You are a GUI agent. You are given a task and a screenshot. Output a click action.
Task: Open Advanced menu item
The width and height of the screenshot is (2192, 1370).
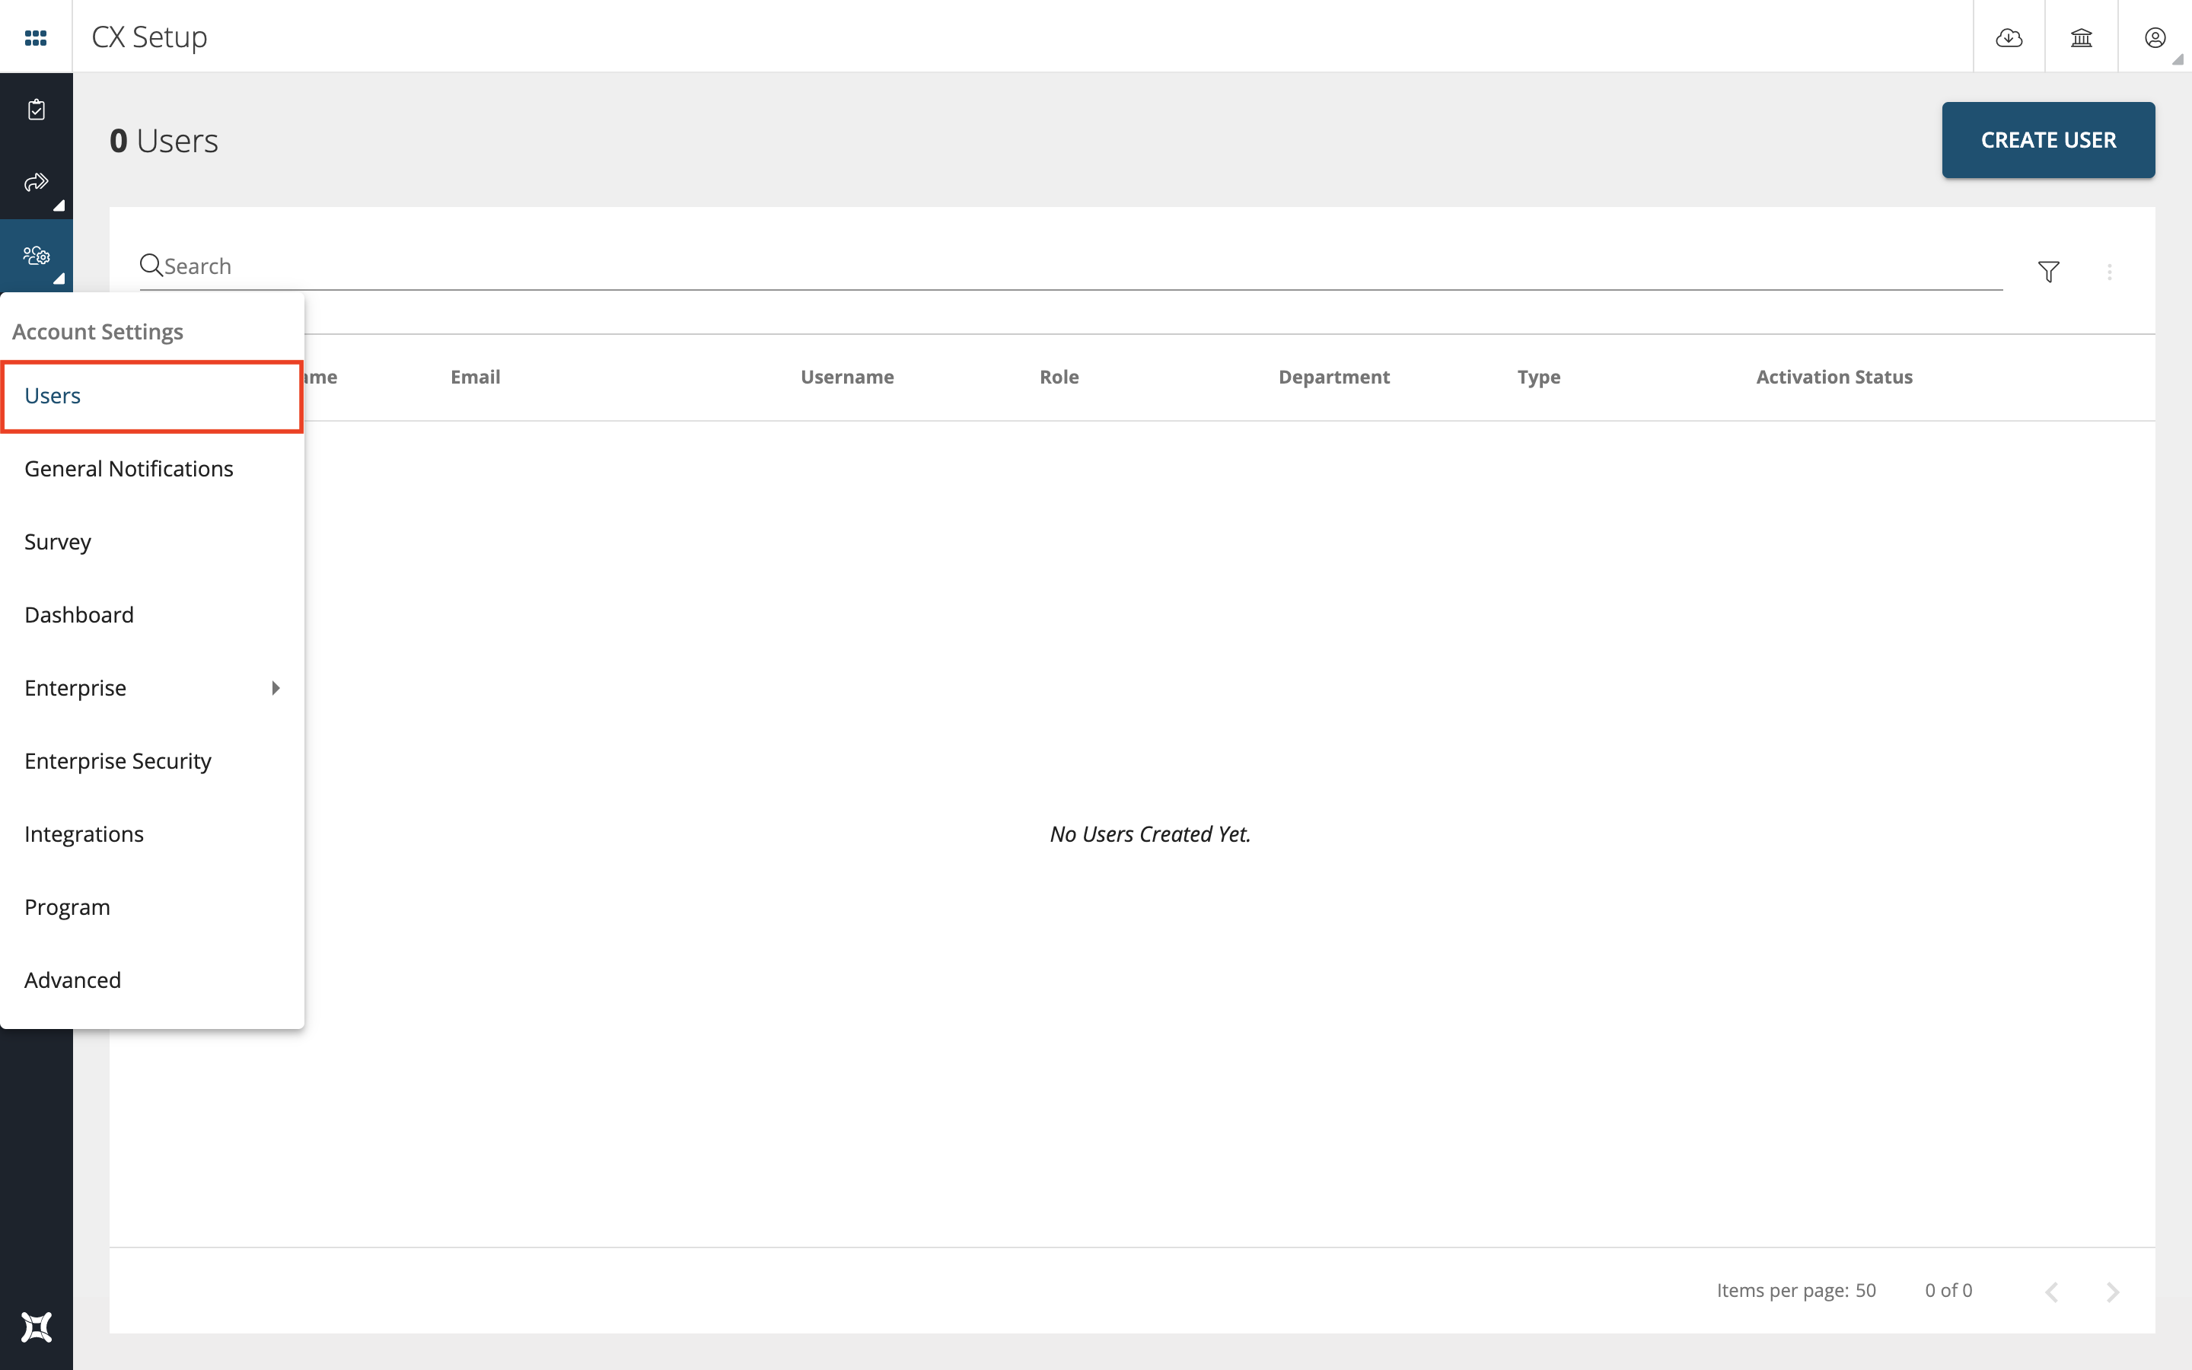(151, 980)
